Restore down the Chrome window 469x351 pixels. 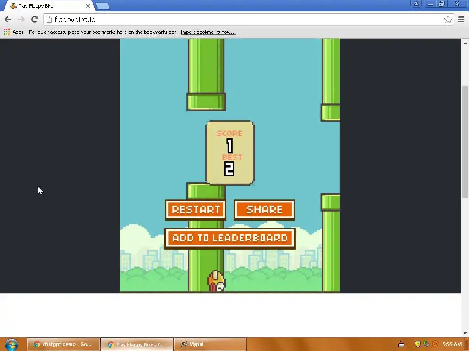click(442, 4)
